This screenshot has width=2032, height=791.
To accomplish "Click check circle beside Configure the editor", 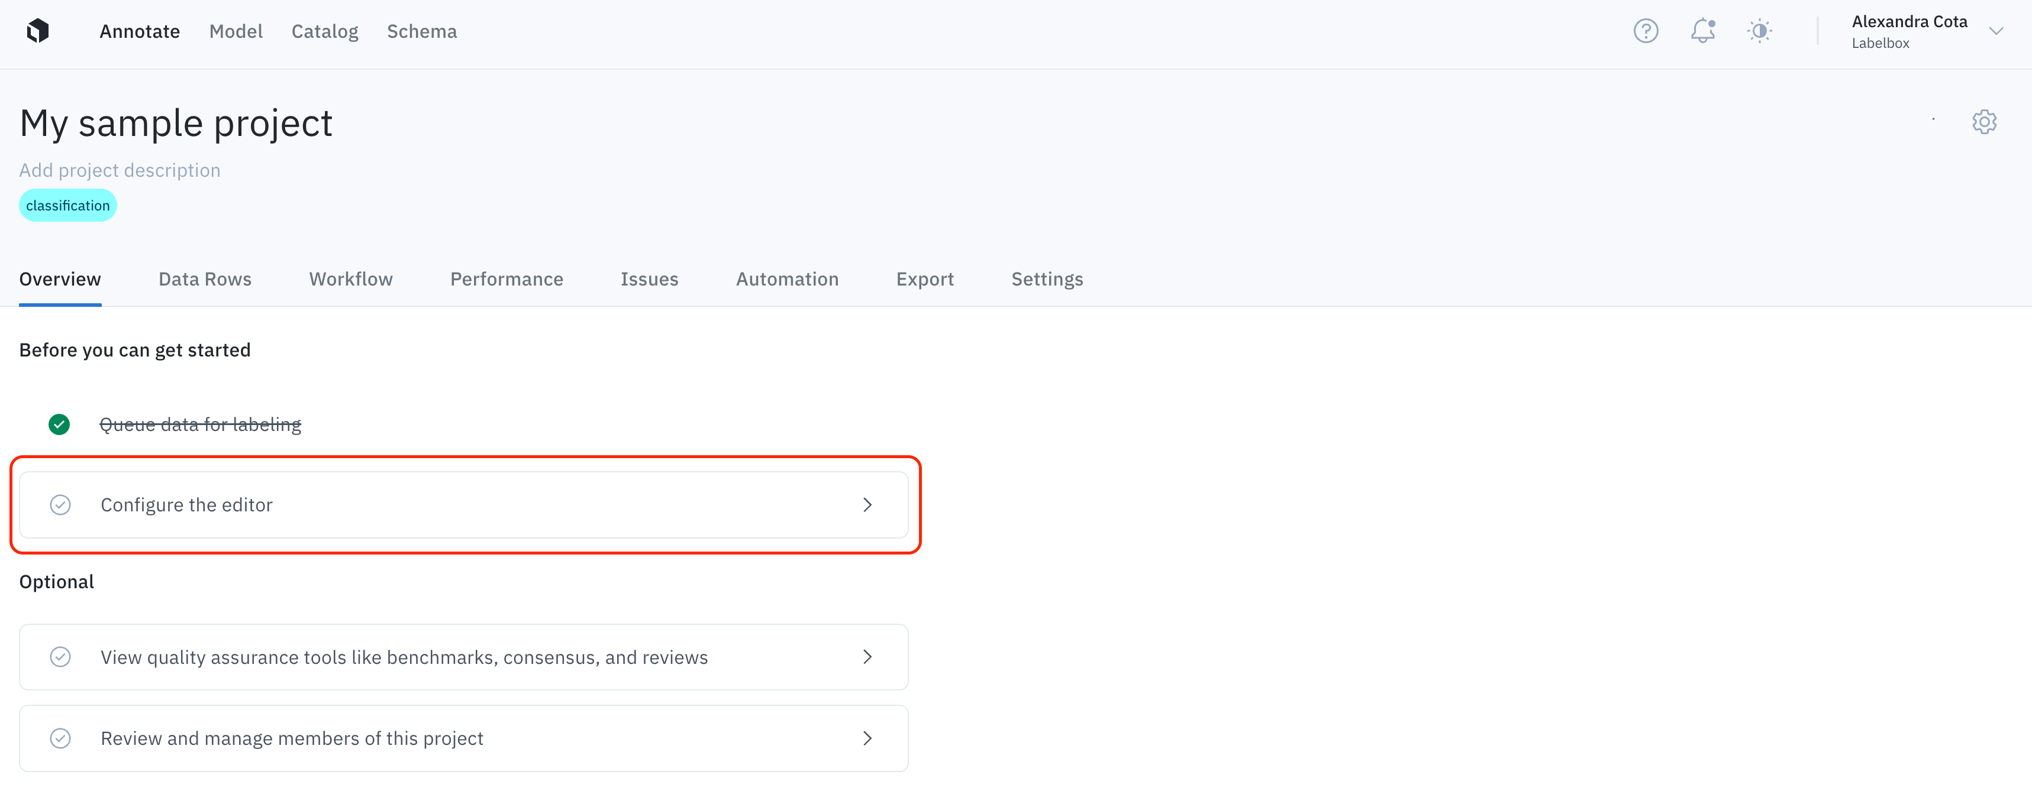I will (61, 505).
